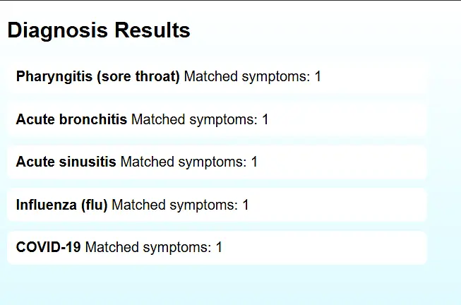Click the word "Diagnosis" in the heading
The width and height of the screenshot is (461, 305).
(58, 31)
